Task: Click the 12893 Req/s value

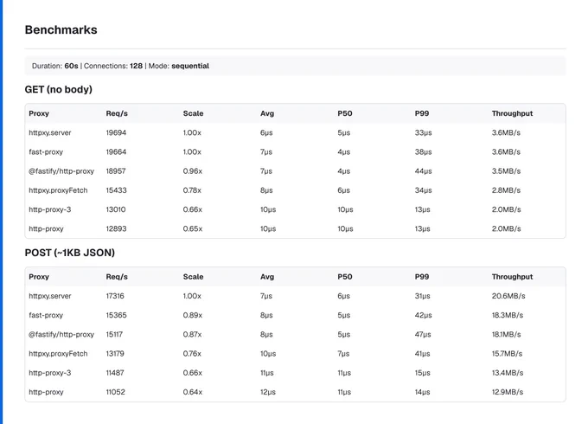Action: (116, 228)
